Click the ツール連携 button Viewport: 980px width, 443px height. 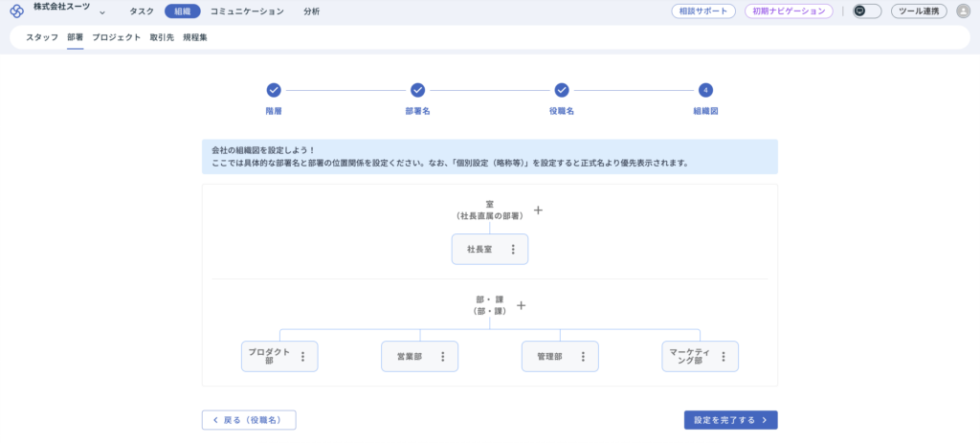pos(919,11)
